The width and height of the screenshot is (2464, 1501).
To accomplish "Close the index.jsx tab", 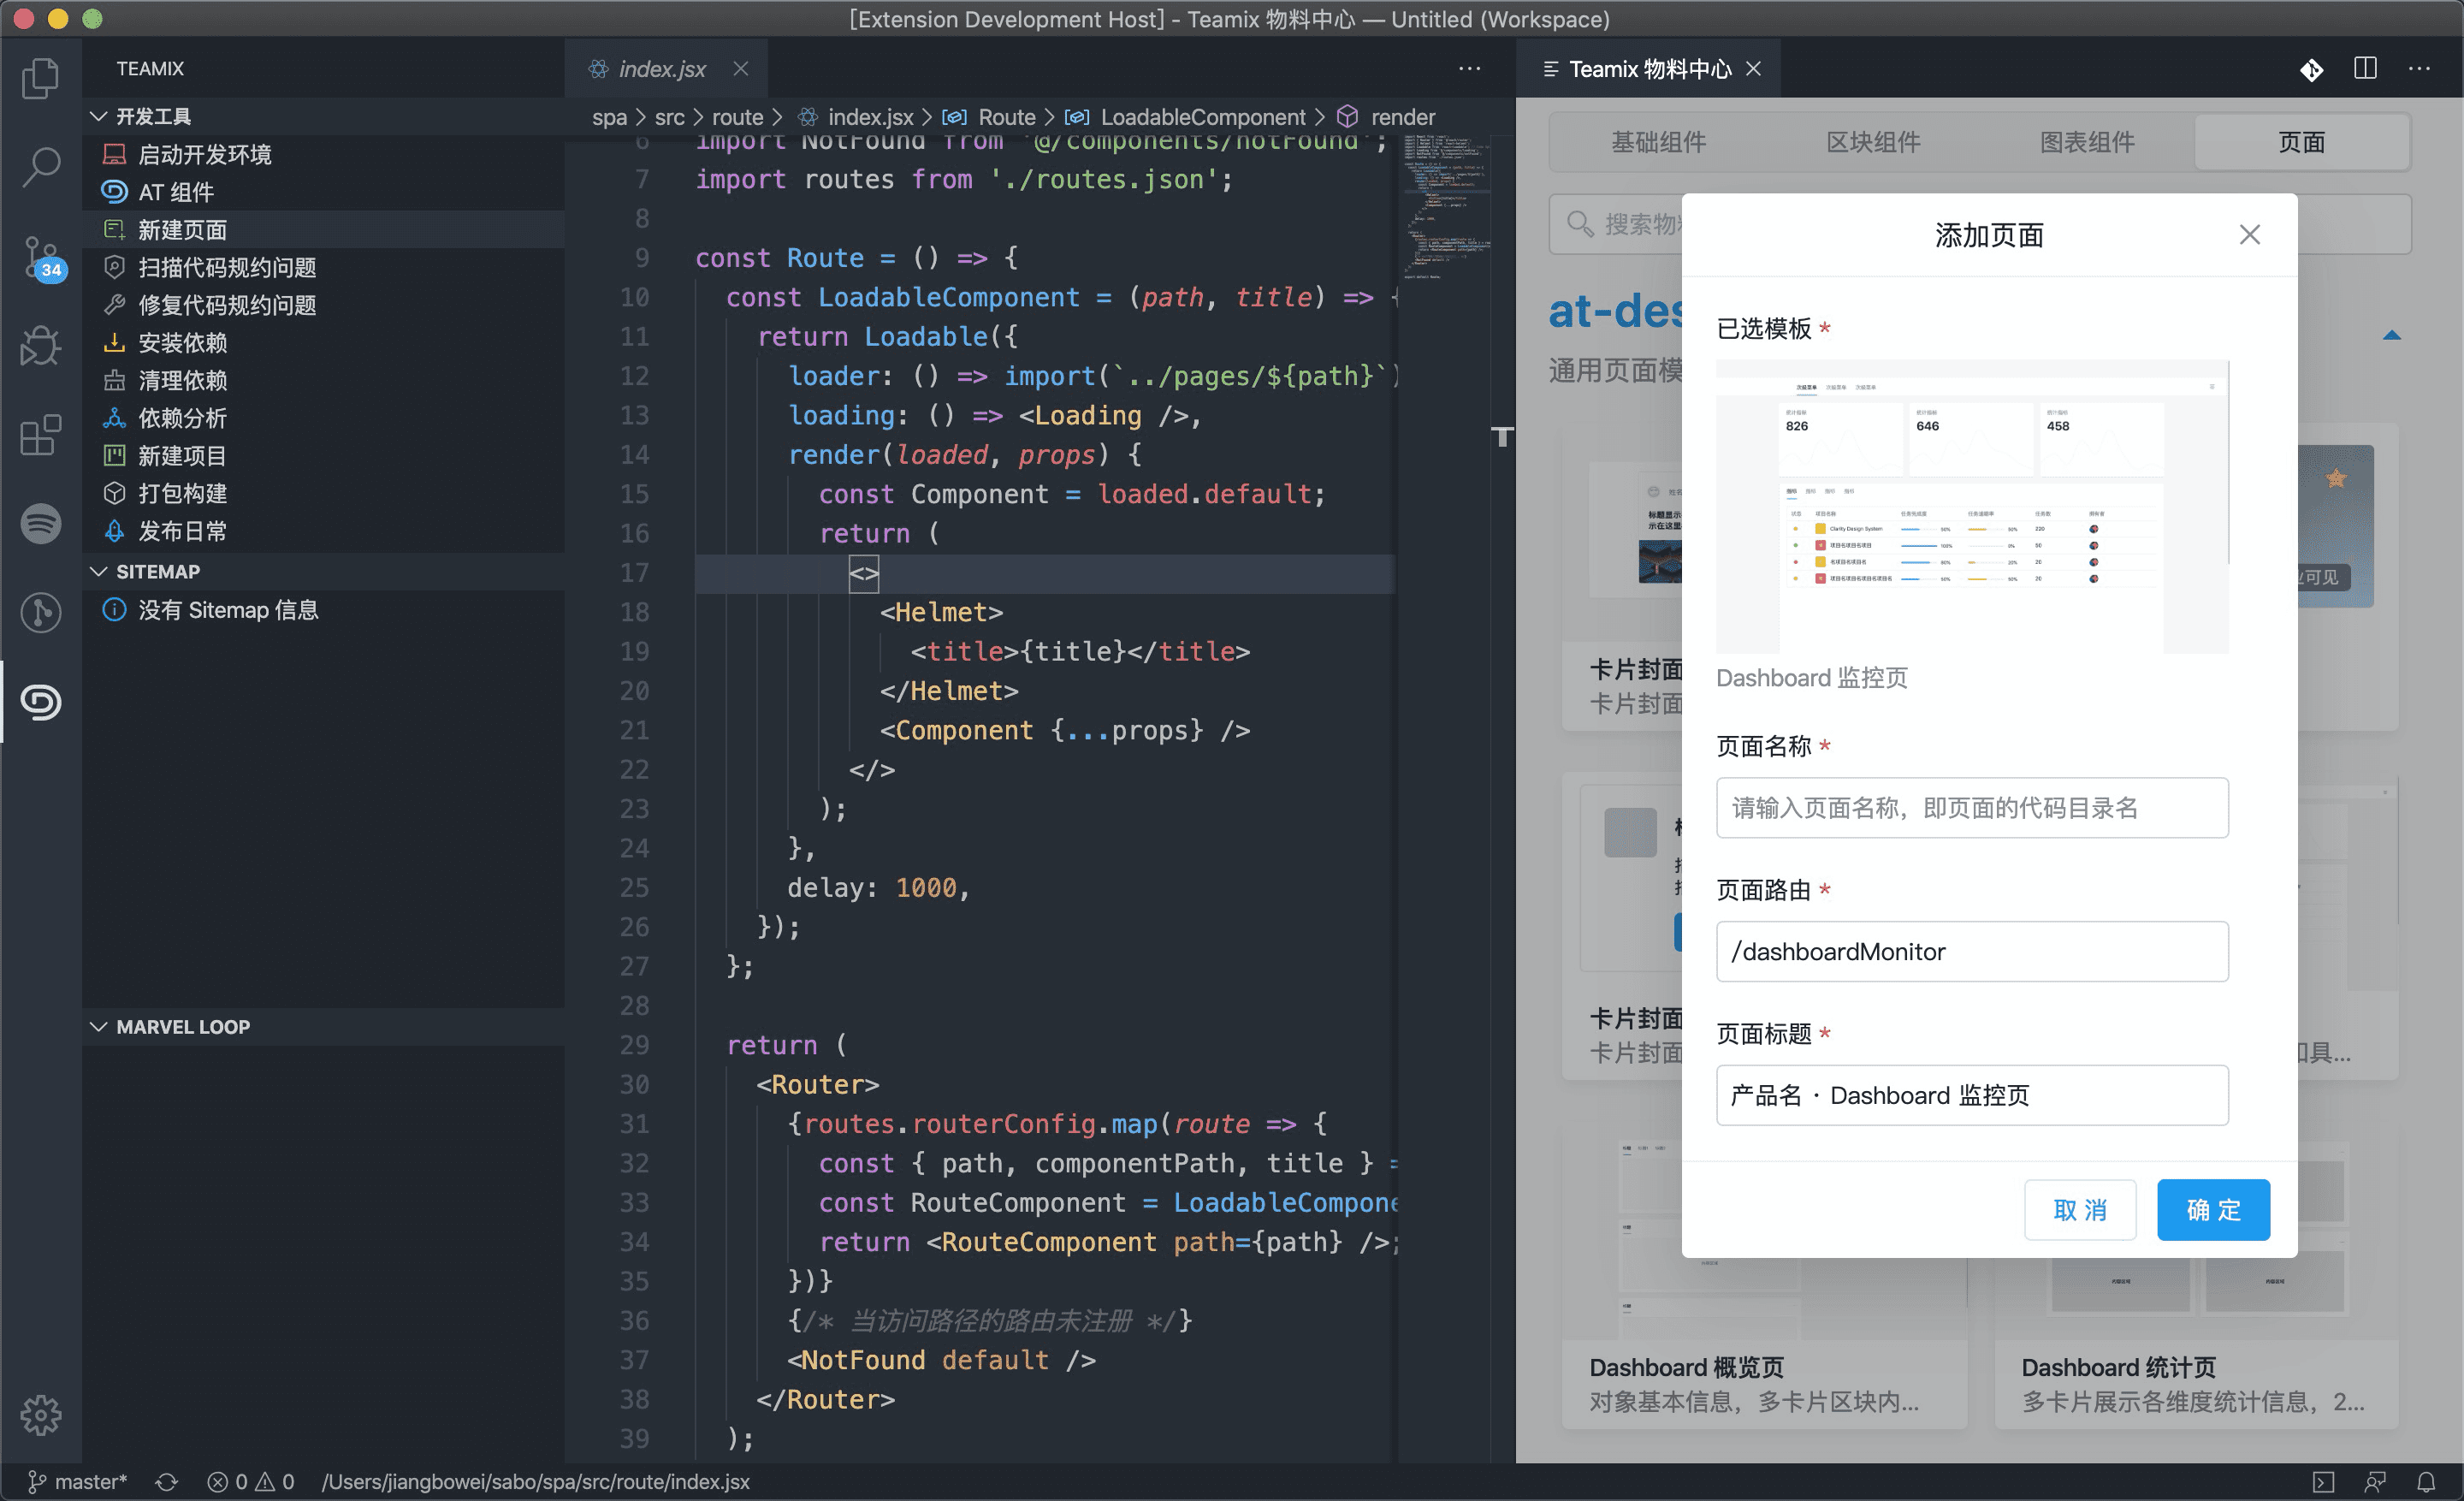I will pos(741,69).
